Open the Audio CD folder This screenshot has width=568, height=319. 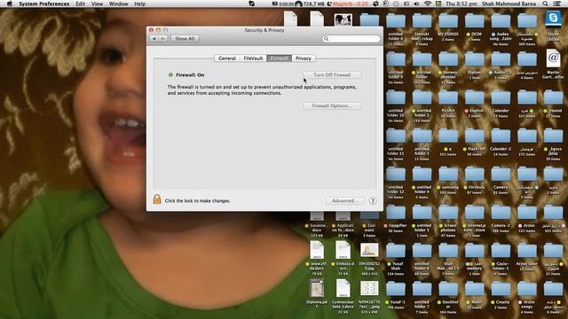pyautogui.click(x=501, y=59)
